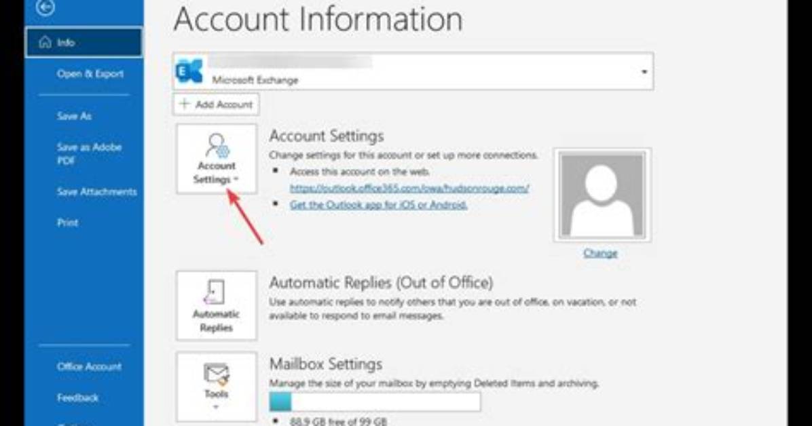Click the Mailbox Settings heading
812x426 pixels.
pos(326,364)
